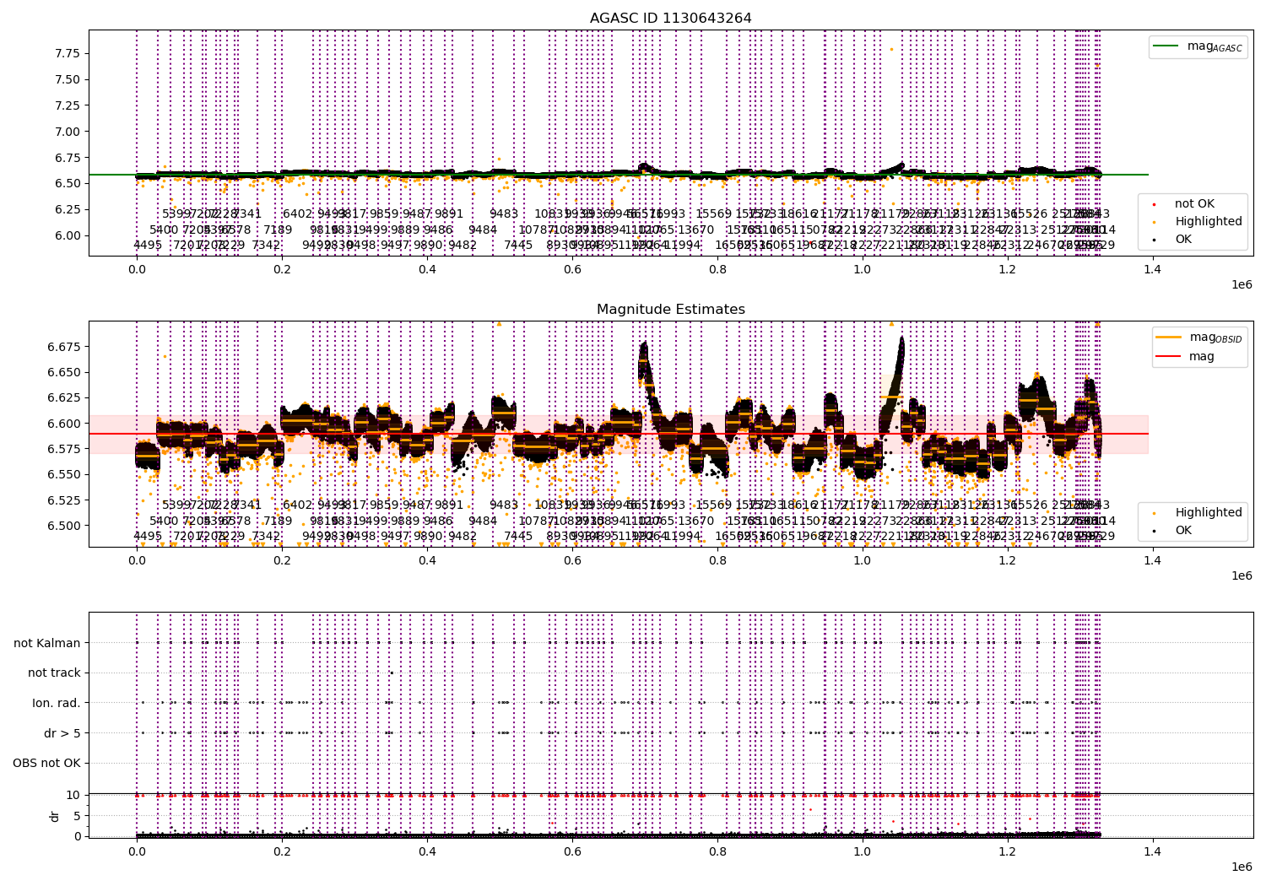Click the 1.4 x-tick under the top plot
The width and height of the screenshot is (1266, 886).
click(1152, 270)
